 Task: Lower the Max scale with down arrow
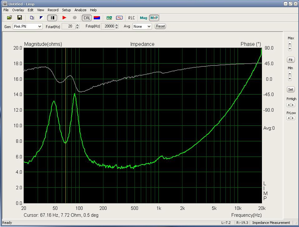290,49
